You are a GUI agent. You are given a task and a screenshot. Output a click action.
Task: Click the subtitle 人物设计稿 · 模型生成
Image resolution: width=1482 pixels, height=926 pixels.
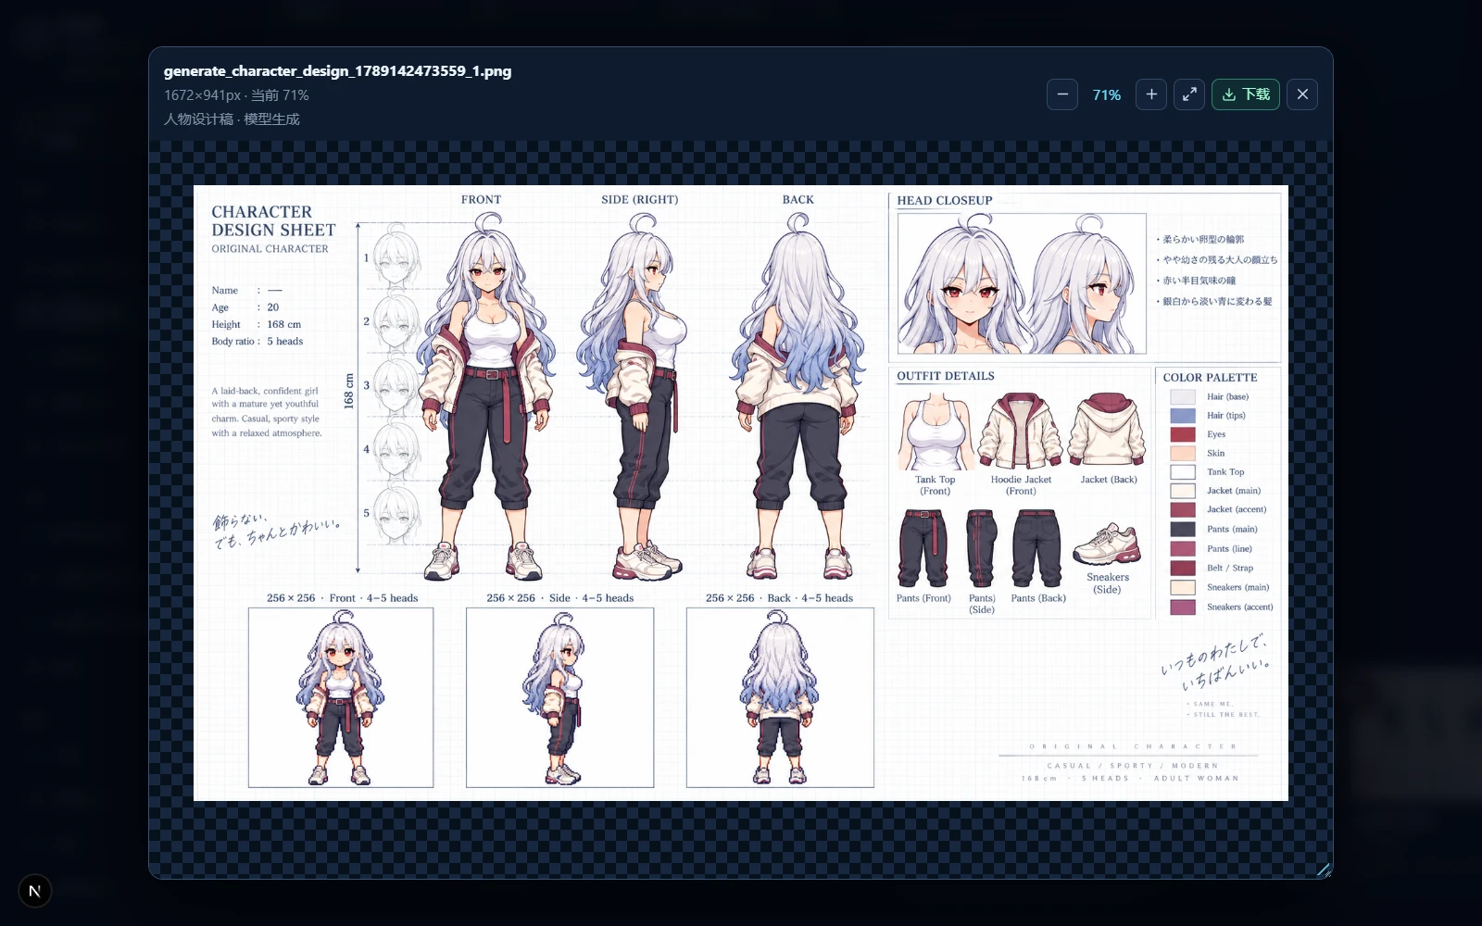232,119
